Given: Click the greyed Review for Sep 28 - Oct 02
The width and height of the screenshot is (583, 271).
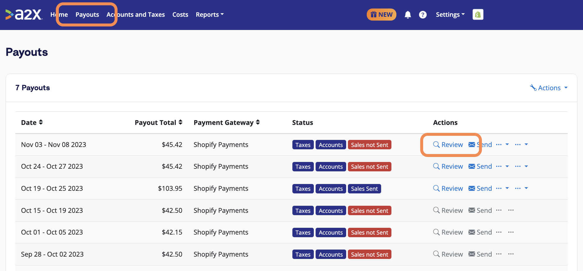Looking at the screenshot, I should click(448, 254).
